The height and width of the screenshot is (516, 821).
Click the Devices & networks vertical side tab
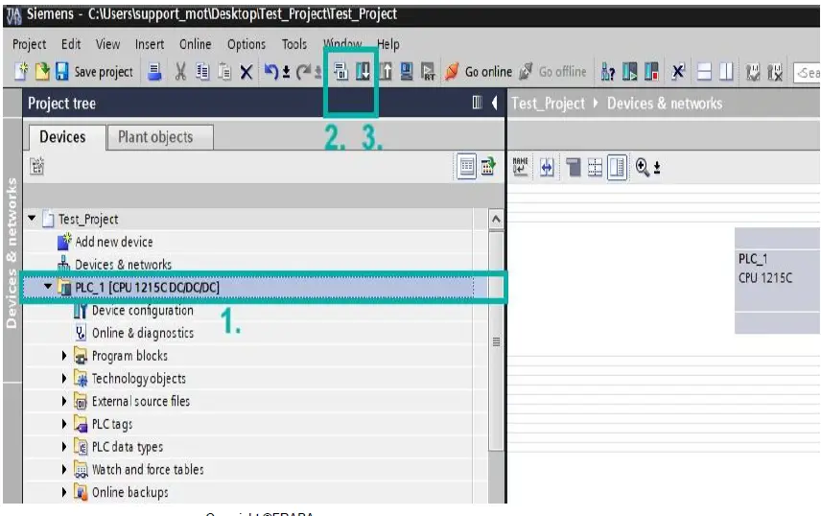pos(12,252)
